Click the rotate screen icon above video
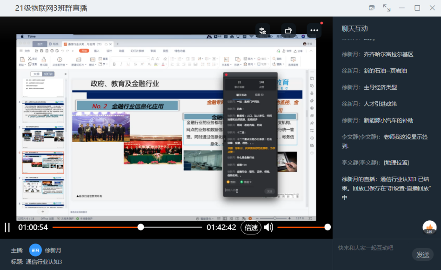This screenshot has height=270, width=441. (x=288, y=30)
